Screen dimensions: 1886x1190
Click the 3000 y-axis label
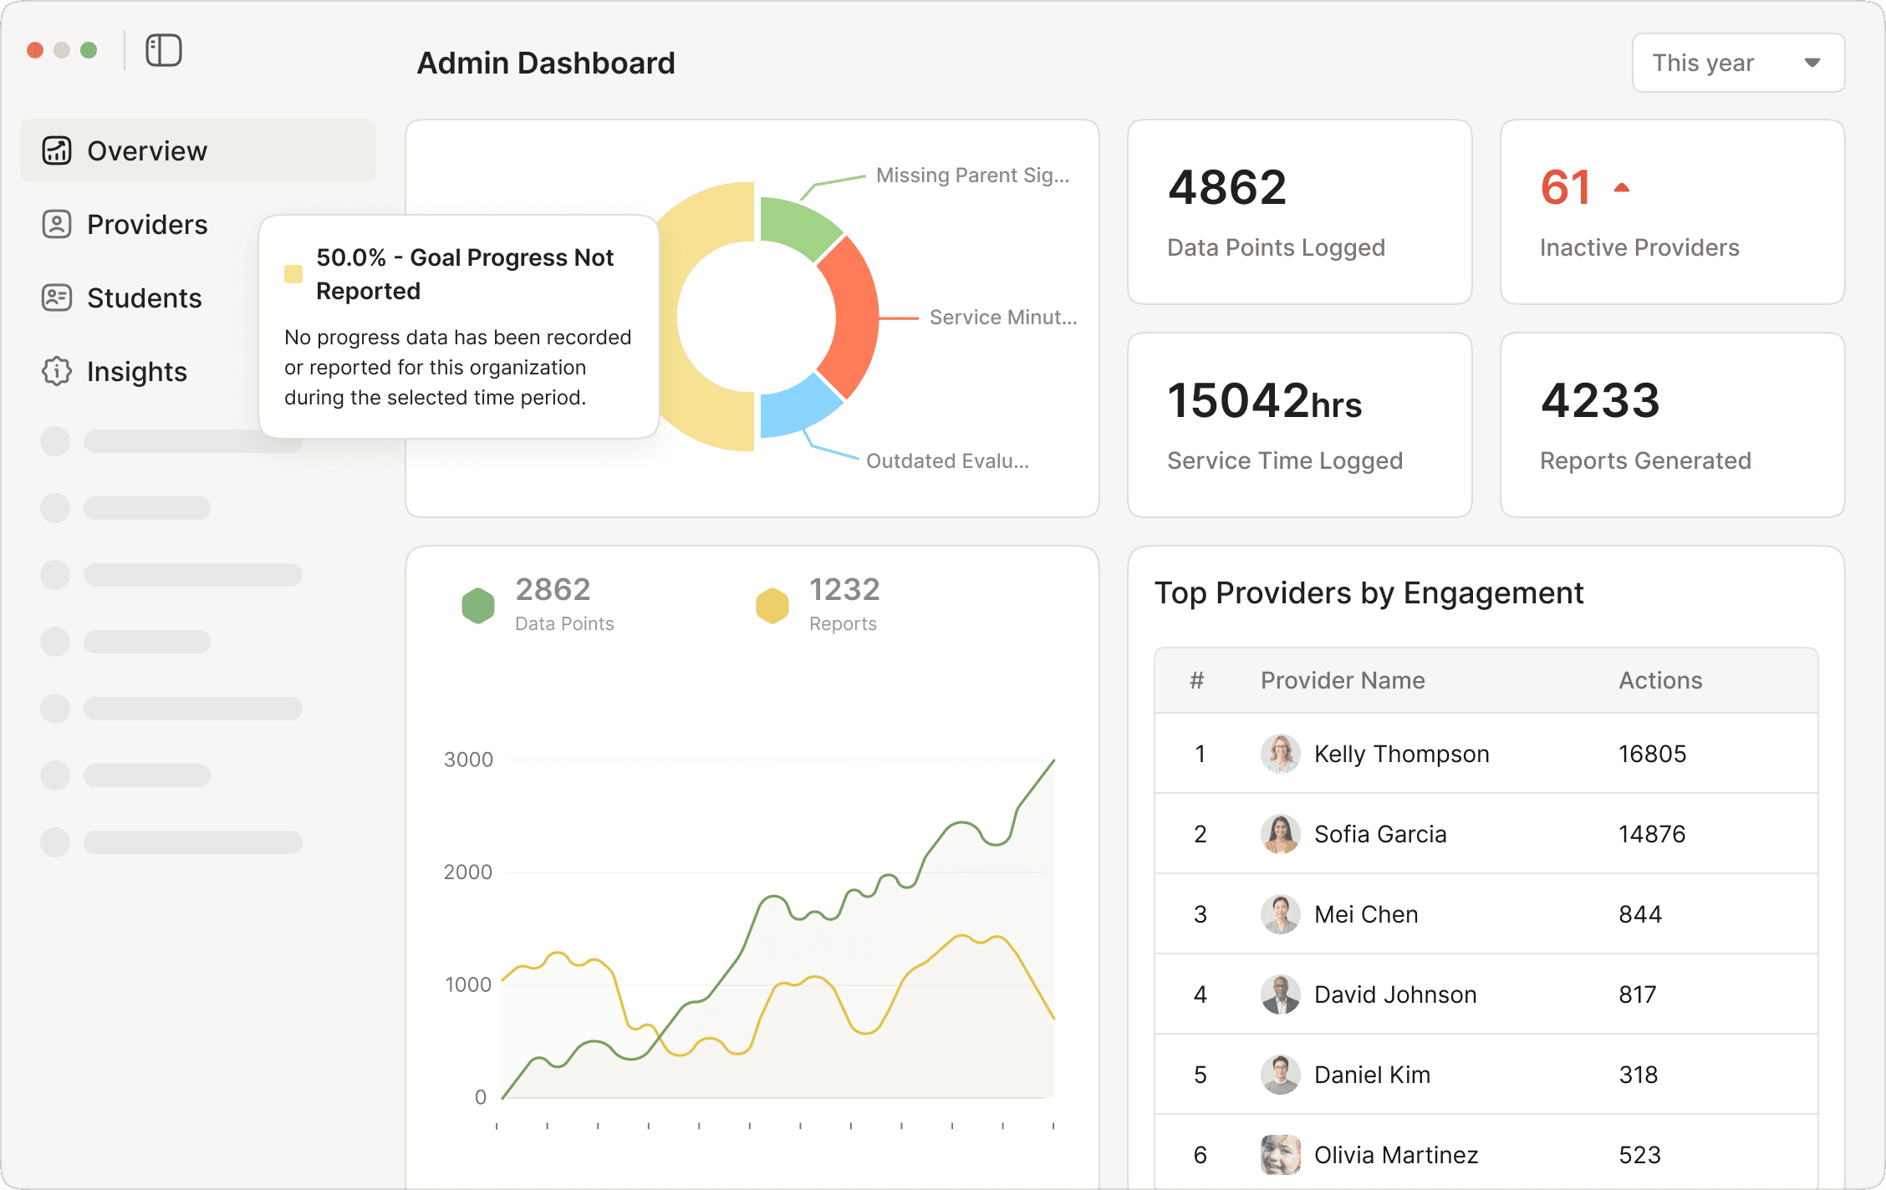(x=468, y=760)
